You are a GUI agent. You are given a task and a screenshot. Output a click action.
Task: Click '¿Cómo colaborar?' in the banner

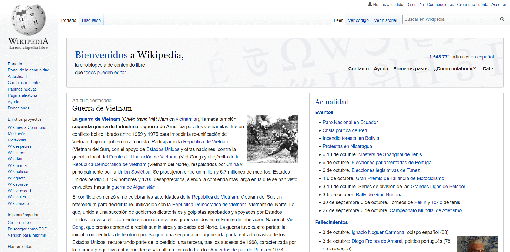[x=455, y=69]
